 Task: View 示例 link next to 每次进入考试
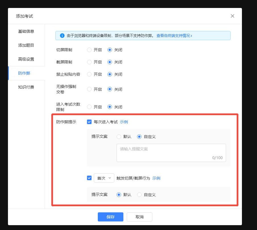(124, 122)
